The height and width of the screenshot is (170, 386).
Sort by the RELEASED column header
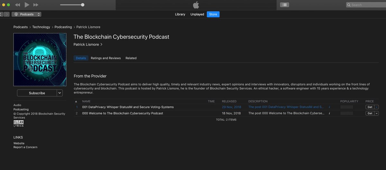click(x=229, y=101)
